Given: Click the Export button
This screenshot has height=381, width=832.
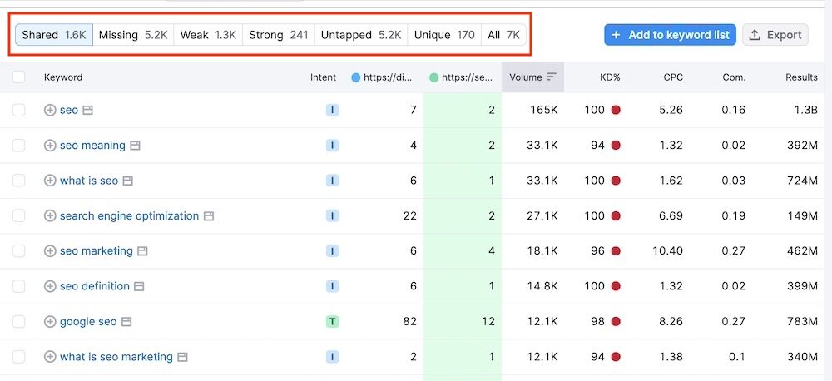Looking at the screenshot, I should coord(775,35).
